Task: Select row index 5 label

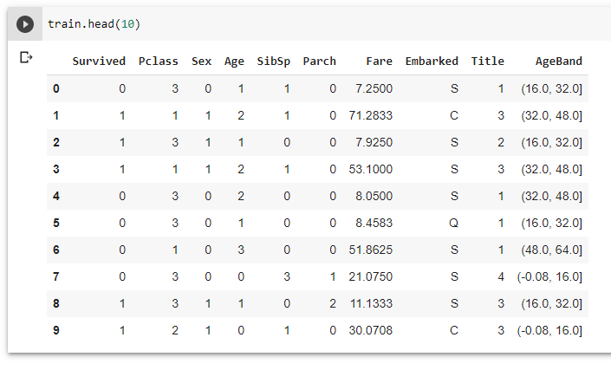Action: click(x=56, y=223)
